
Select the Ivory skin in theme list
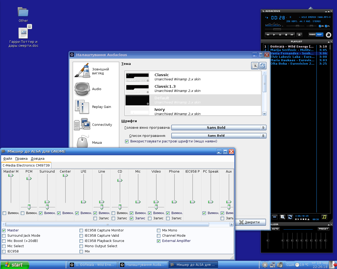pos(193,111)
